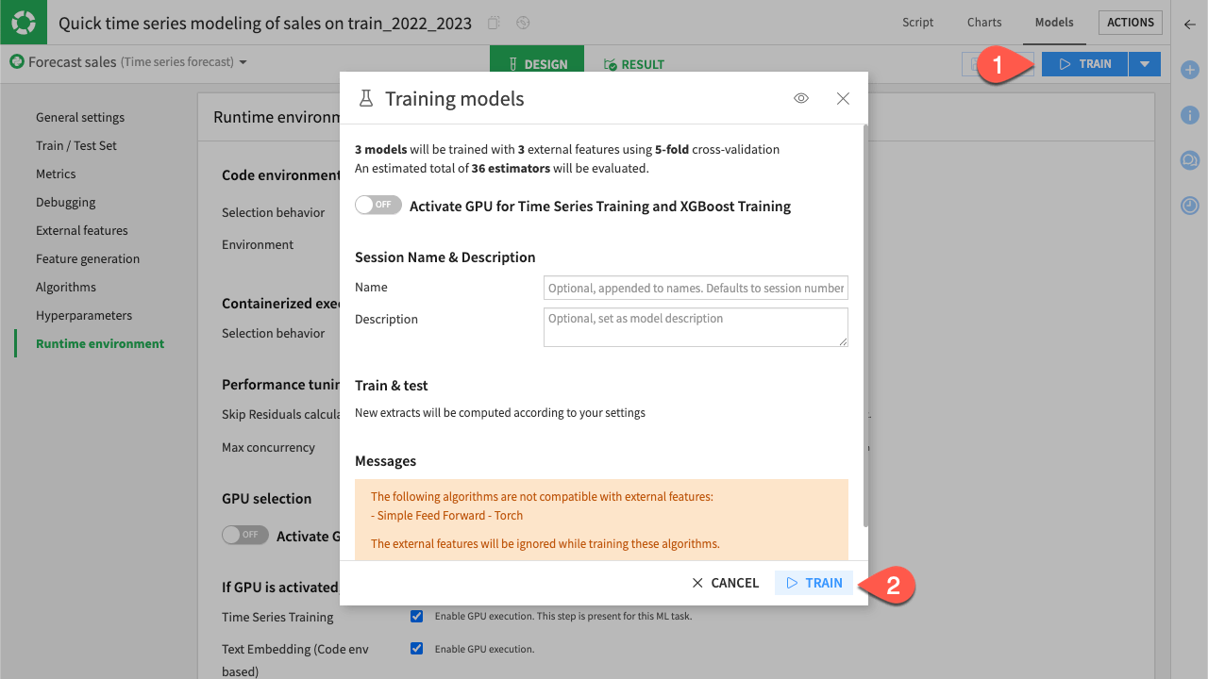This screenshot has height=679, width=1208.
Task: Open discussions via the chat bubble icon
Action: pyautogui.click(x=1189, y=160)
